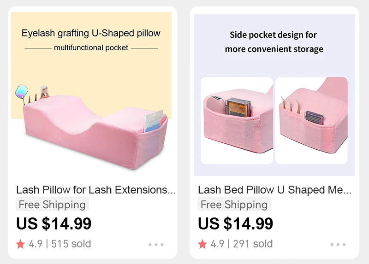Click the side pocket photo showing tweezers

click(311, 121)
